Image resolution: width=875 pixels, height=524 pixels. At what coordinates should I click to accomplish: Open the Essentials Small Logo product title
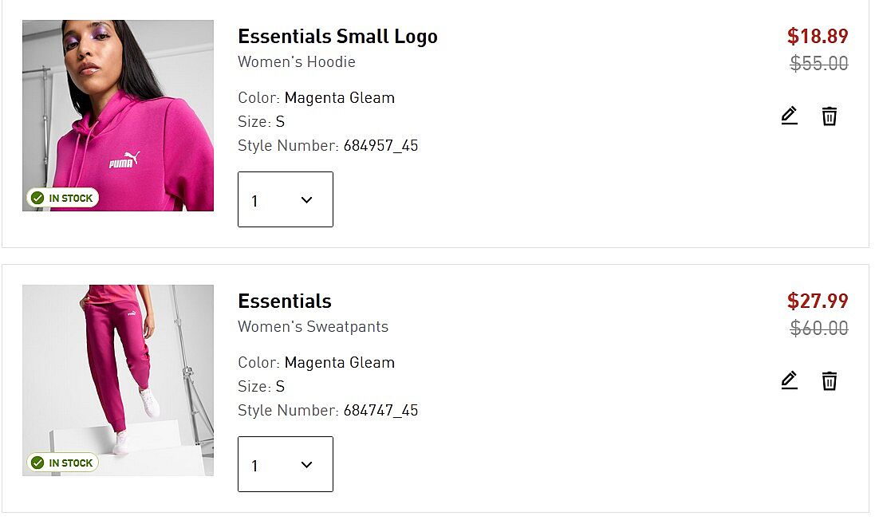click(x=337, y=37)
